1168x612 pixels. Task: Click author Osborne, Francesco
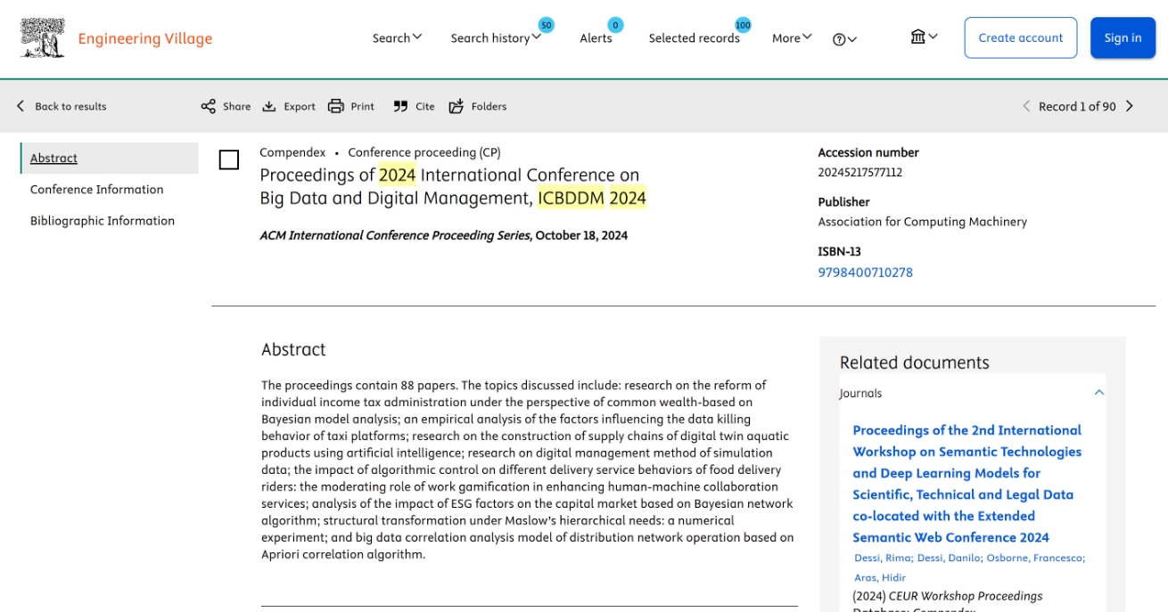(1035, 558)
